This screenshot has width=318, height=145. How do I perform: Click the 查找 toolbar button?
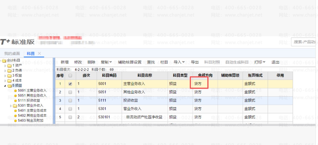(x=151, y=62)
